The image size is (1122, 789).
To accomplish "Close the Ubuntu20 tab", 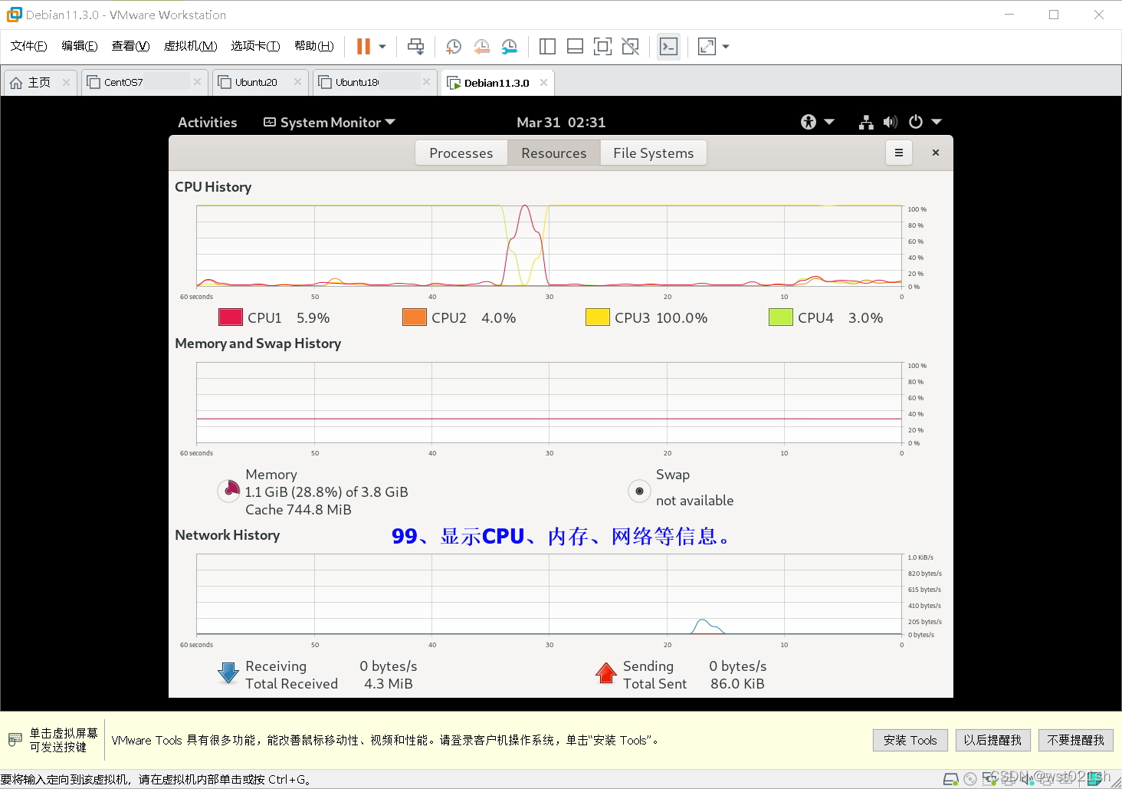I will [x=297, y=82].
